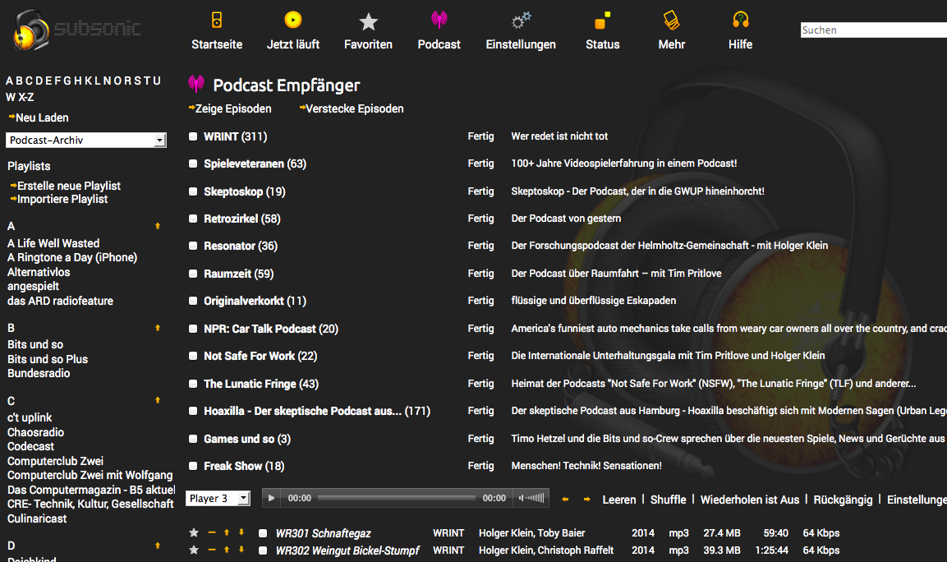
Task: Open Bundesradio in the sidebar
Action: 39,374
